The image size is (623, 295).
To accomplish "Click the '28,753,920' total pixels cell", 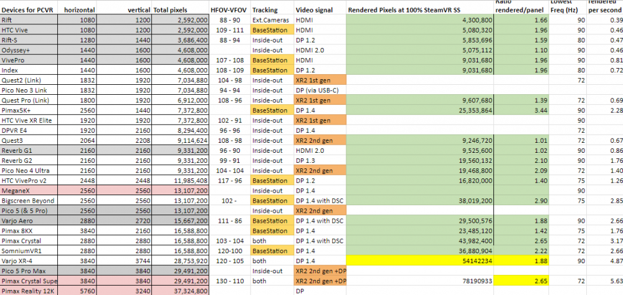I will tap(180, 261).
